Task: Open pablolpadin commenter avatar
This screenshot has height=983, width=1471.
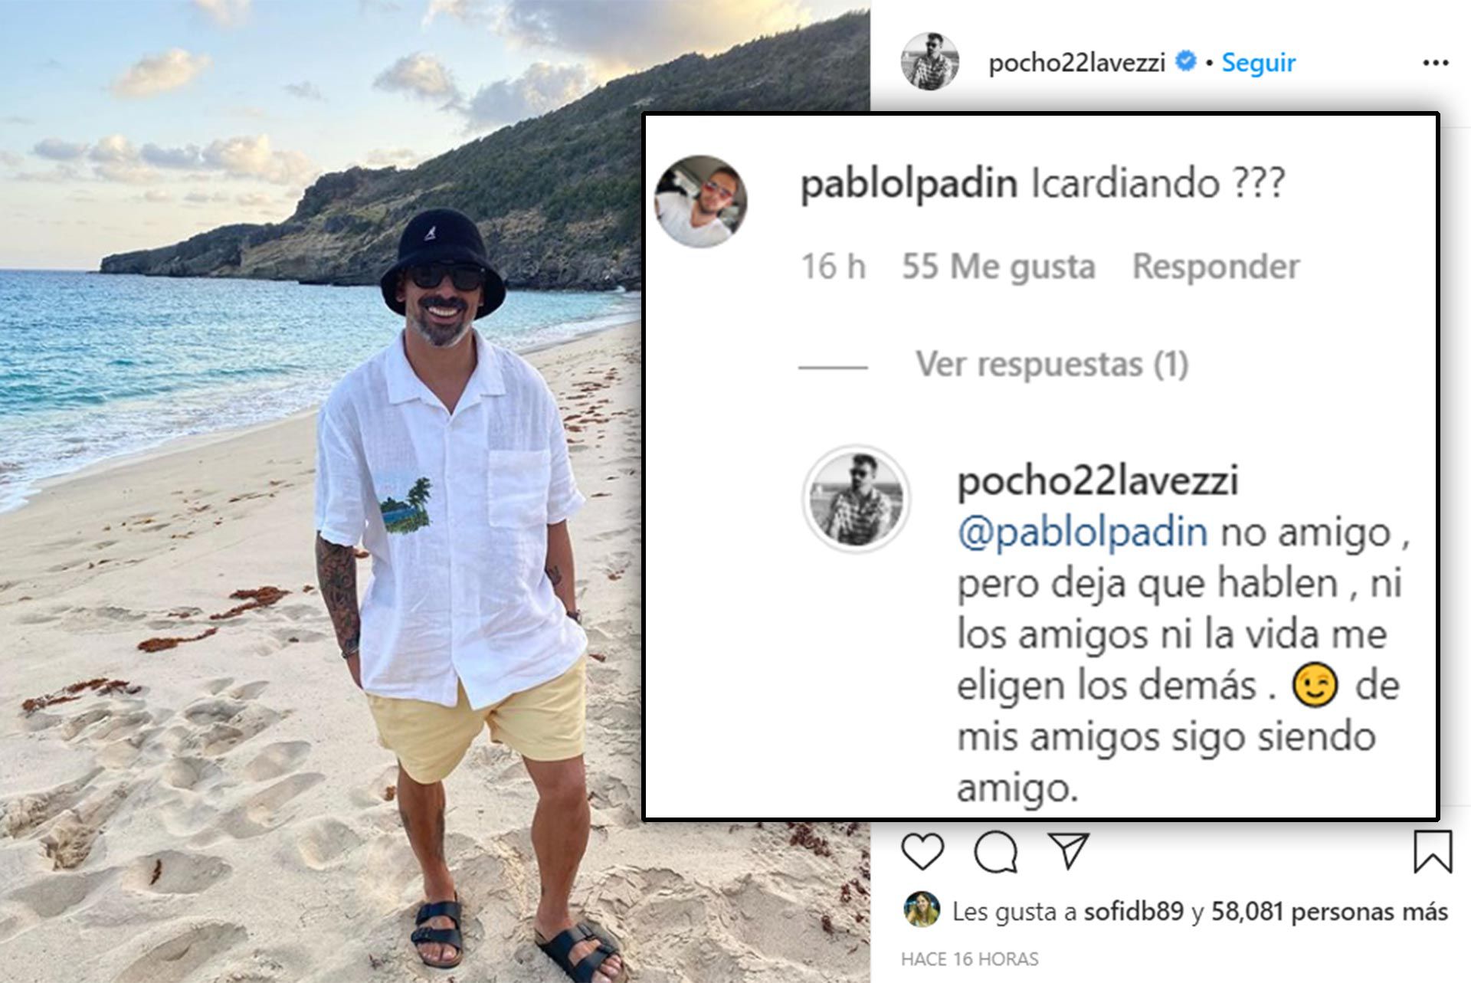Action: click(700, 202)
